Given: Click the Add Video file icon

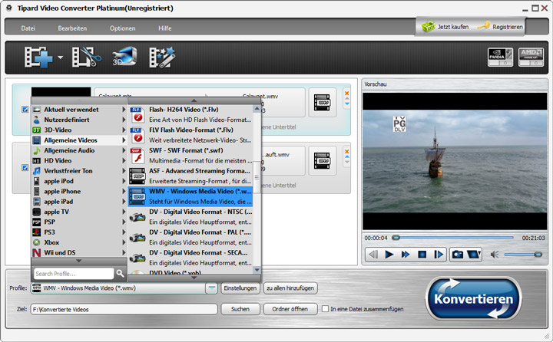Looking at the screenshot, I should point(38,57).
